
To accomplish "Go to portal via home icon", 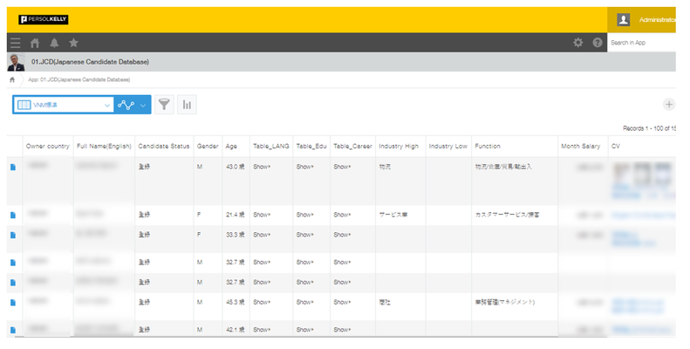I will (x=35, y=42).
